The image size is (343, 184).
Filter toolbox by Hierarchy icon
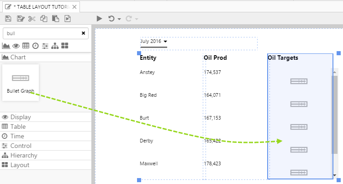point(55,46)
